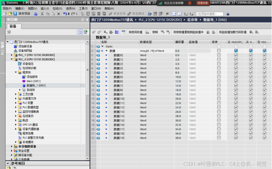Open the 在线(O) menu
This screenshot has height=169, width=272.
pyautogui.click(x=57, y=8)
